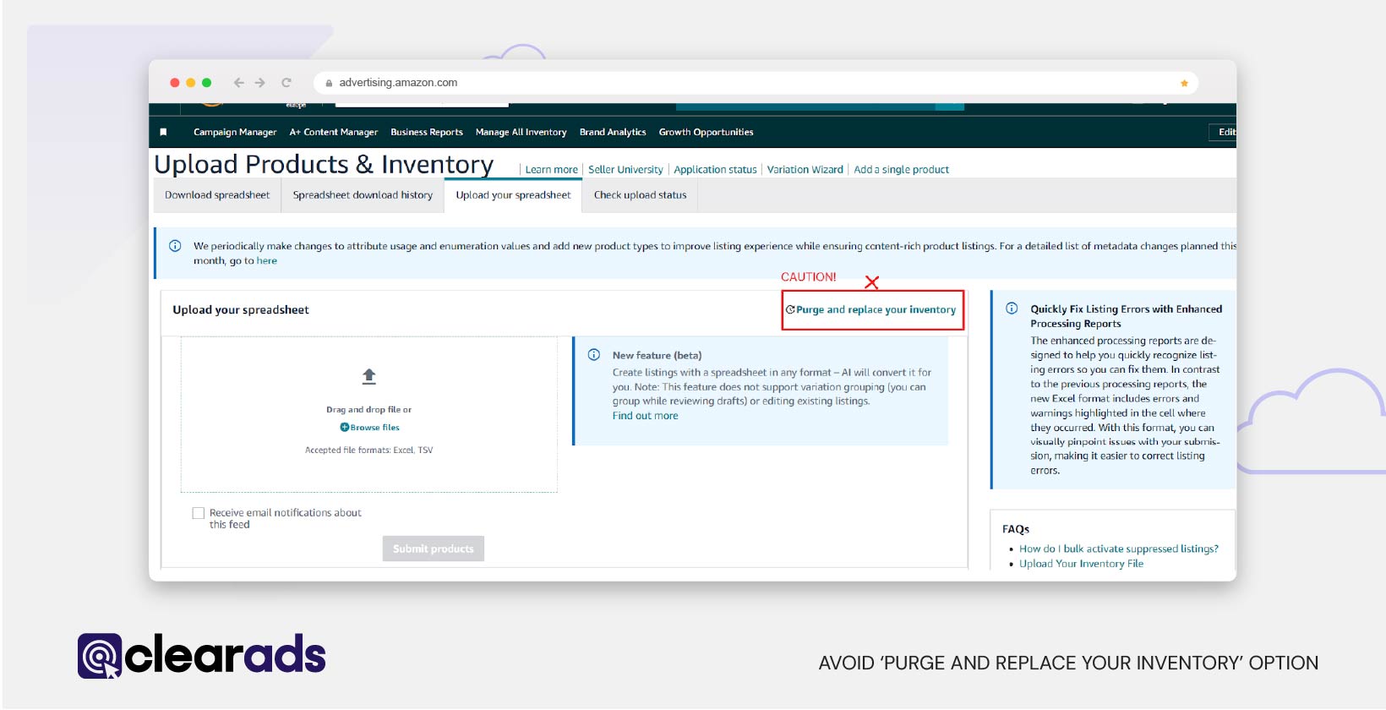Click the Browse files link
The width and height of the screenshot is (1386, 710).
[x=374, y=428]
